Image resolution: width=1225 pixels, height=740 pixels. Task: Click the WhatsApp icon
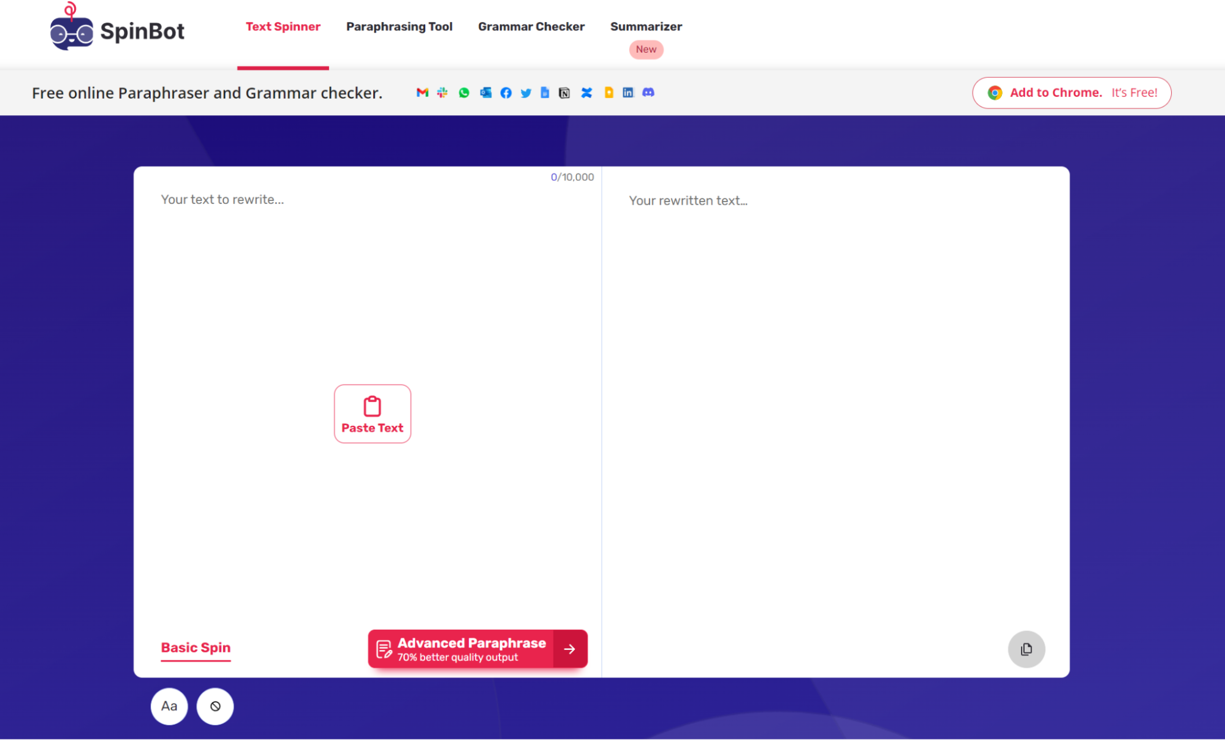(x=464, y=92)
